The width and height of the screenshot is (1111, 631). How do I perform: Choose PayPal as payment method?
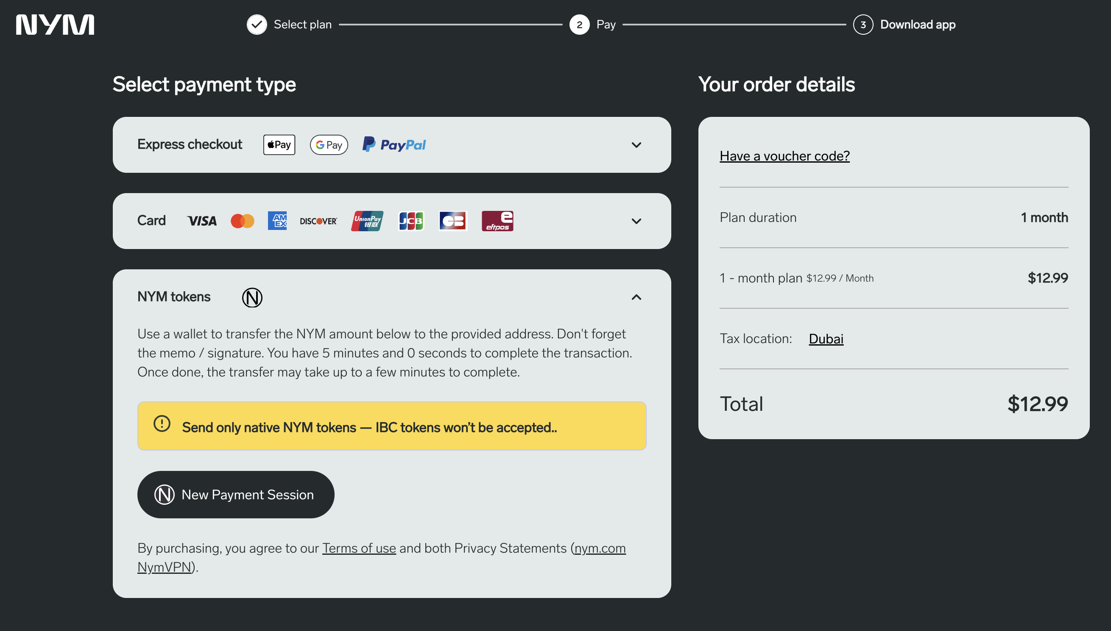pyautogui.click(x=394, y=144)
